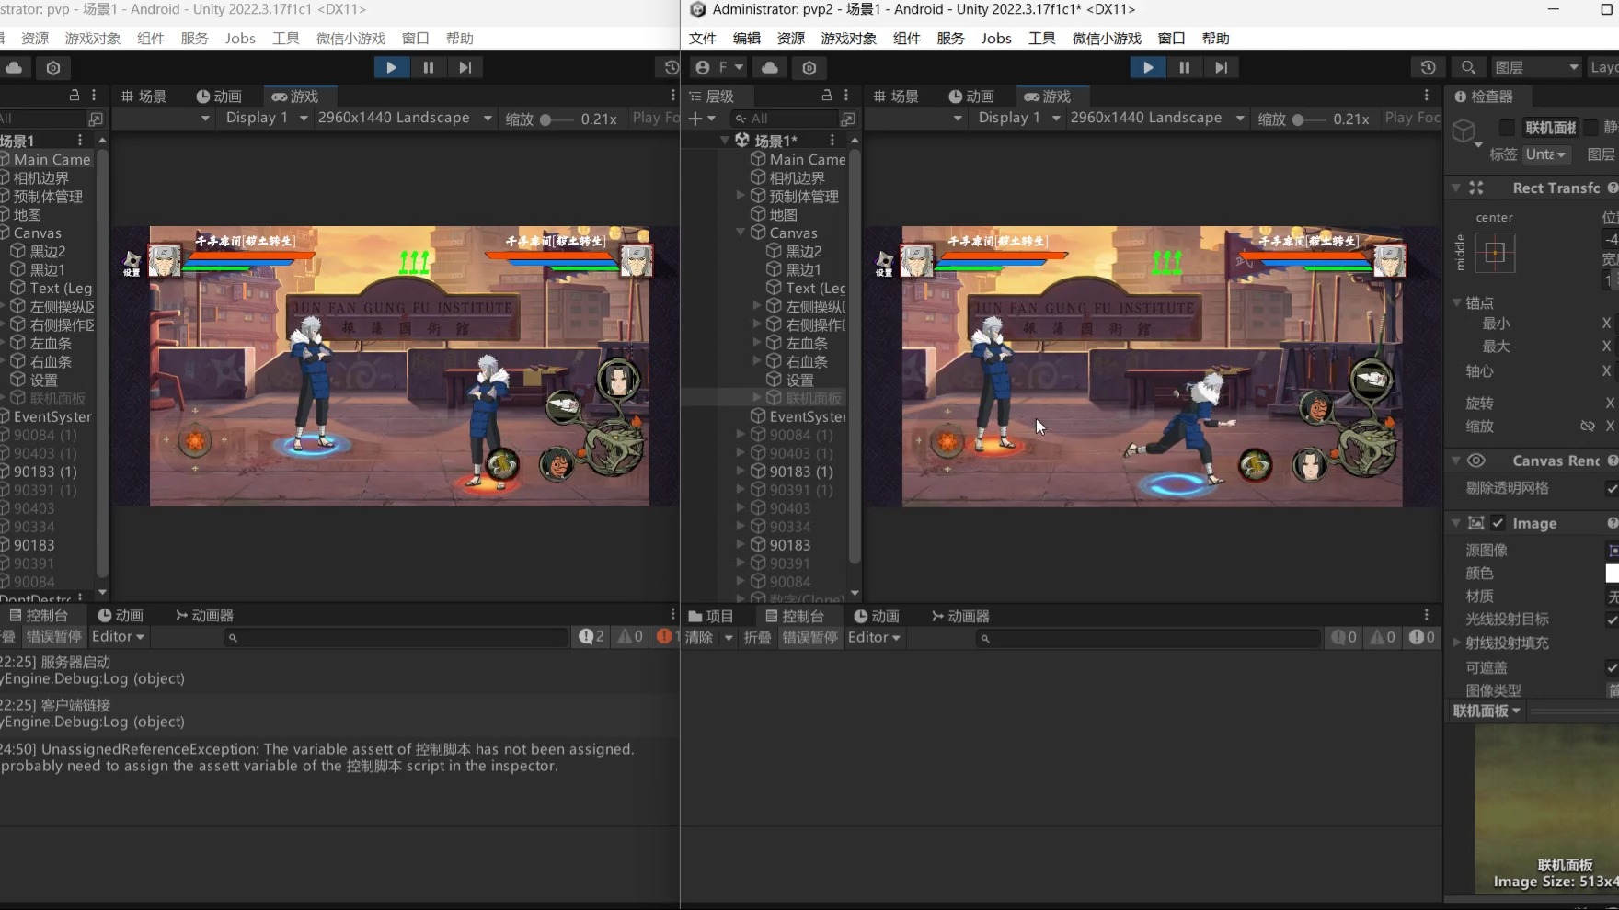This screenshot has width=1619, height=910.
Task: Toggle Hierarchy panel lock icon in pvp2
Action: pyautogui.click(x=826, y=96)
